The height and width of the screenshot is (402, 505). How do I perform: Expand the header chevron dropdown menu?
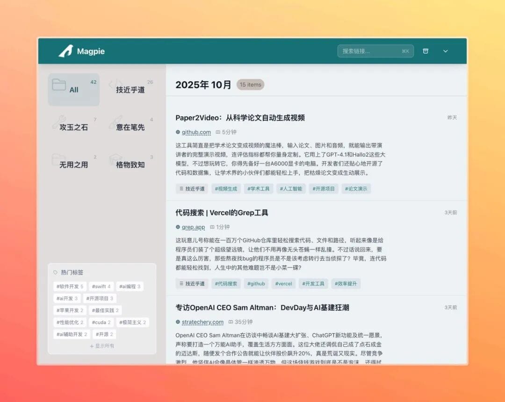click(x=445, y=51)
